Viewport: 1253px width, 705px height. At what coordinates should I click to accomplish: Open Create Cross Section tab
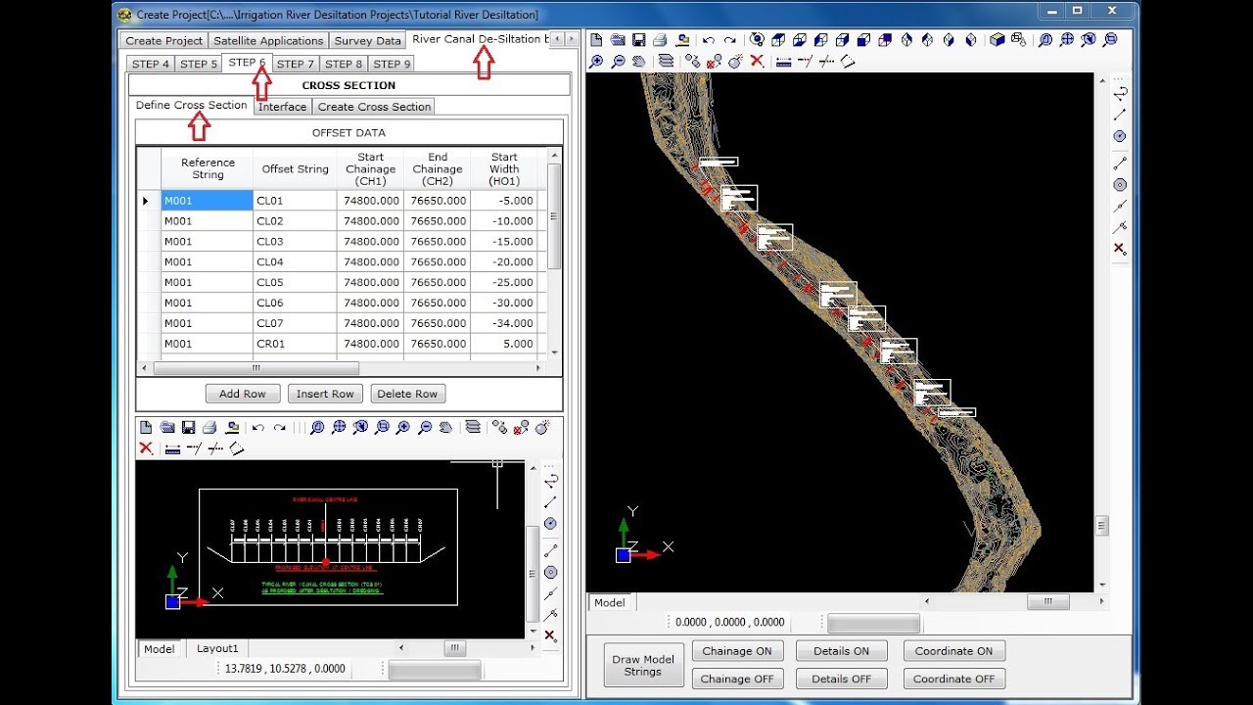374,107
